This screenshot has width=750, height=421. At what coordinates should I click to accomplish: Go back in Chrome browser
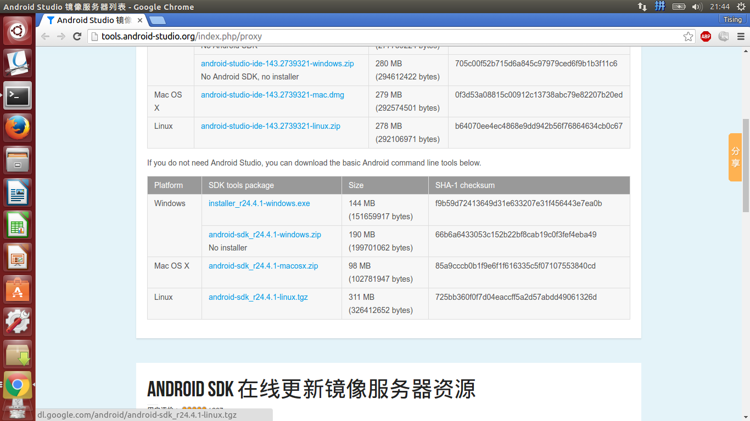point(45,37)
